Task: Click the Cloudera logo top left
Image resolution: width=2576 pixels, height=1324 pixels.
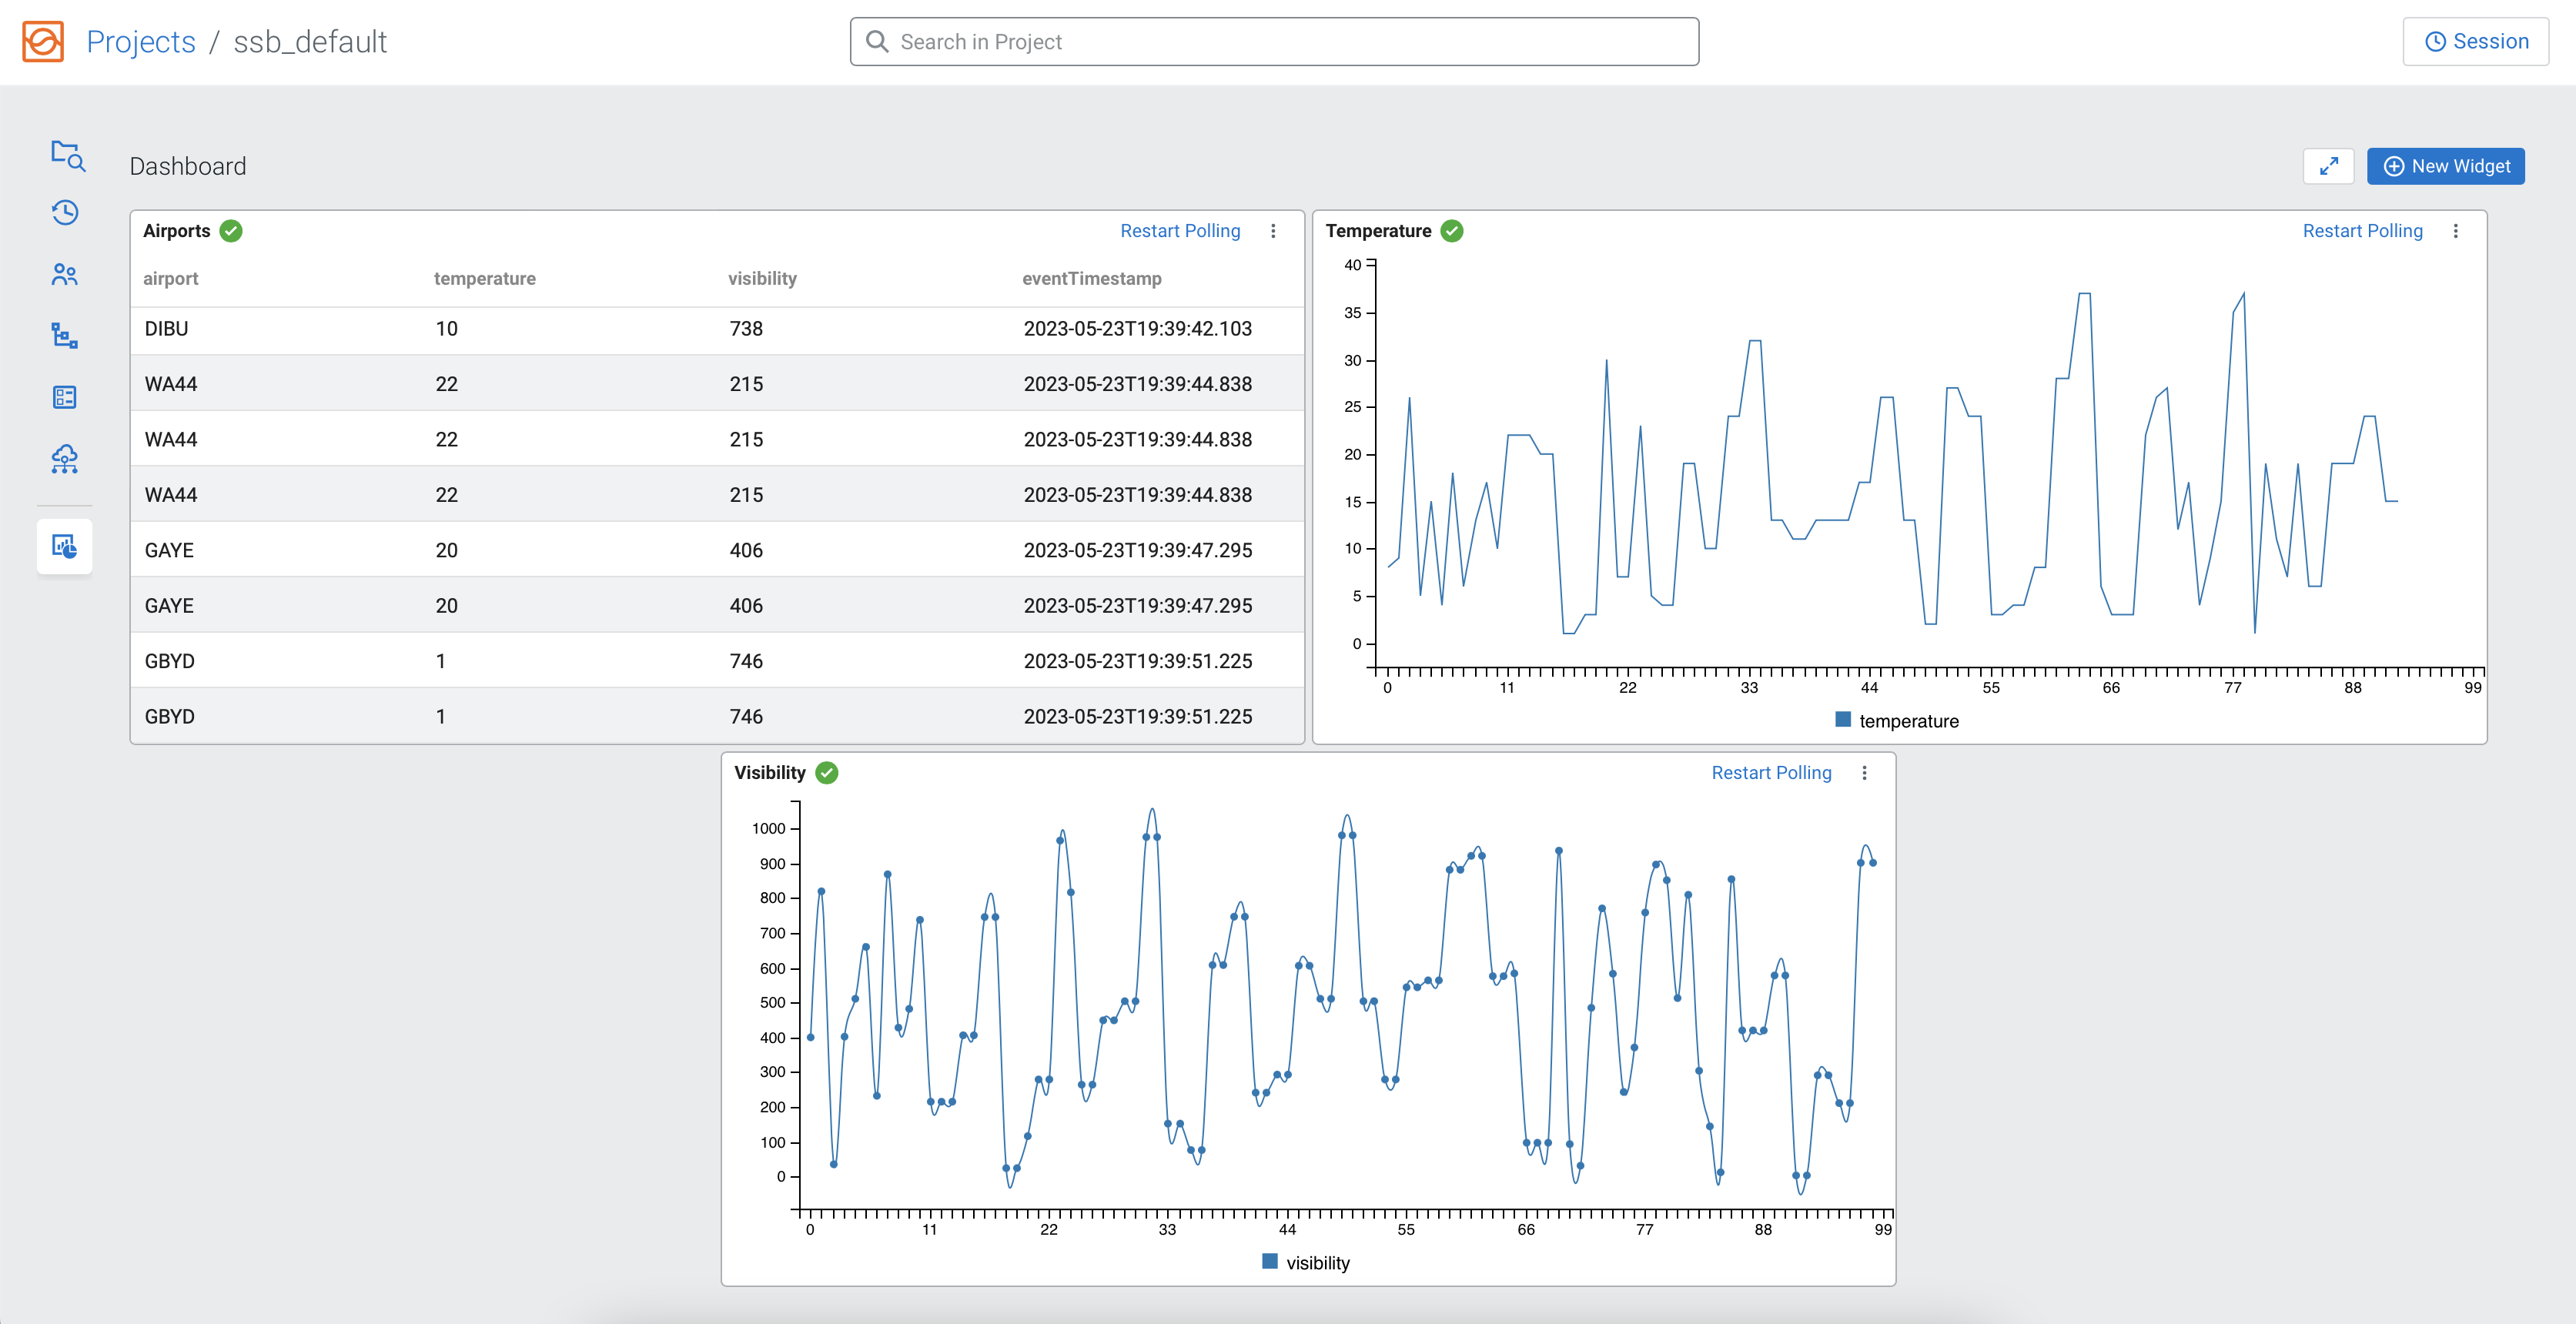Action: (x=42, y=41)
